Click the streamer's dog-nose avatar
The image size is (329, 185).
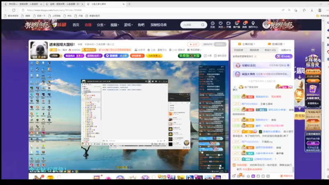39,50
